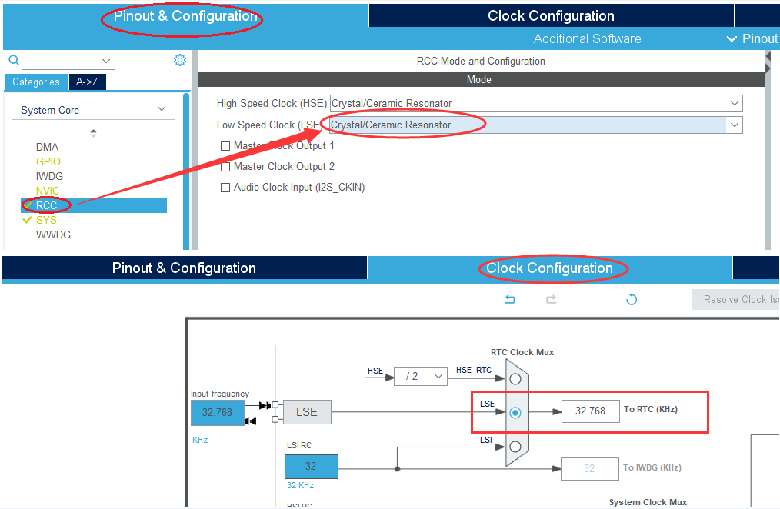Switch to the lower Clock Configuration tab
The height and width of the screenshot is (509, 780).
click(552, 268)
